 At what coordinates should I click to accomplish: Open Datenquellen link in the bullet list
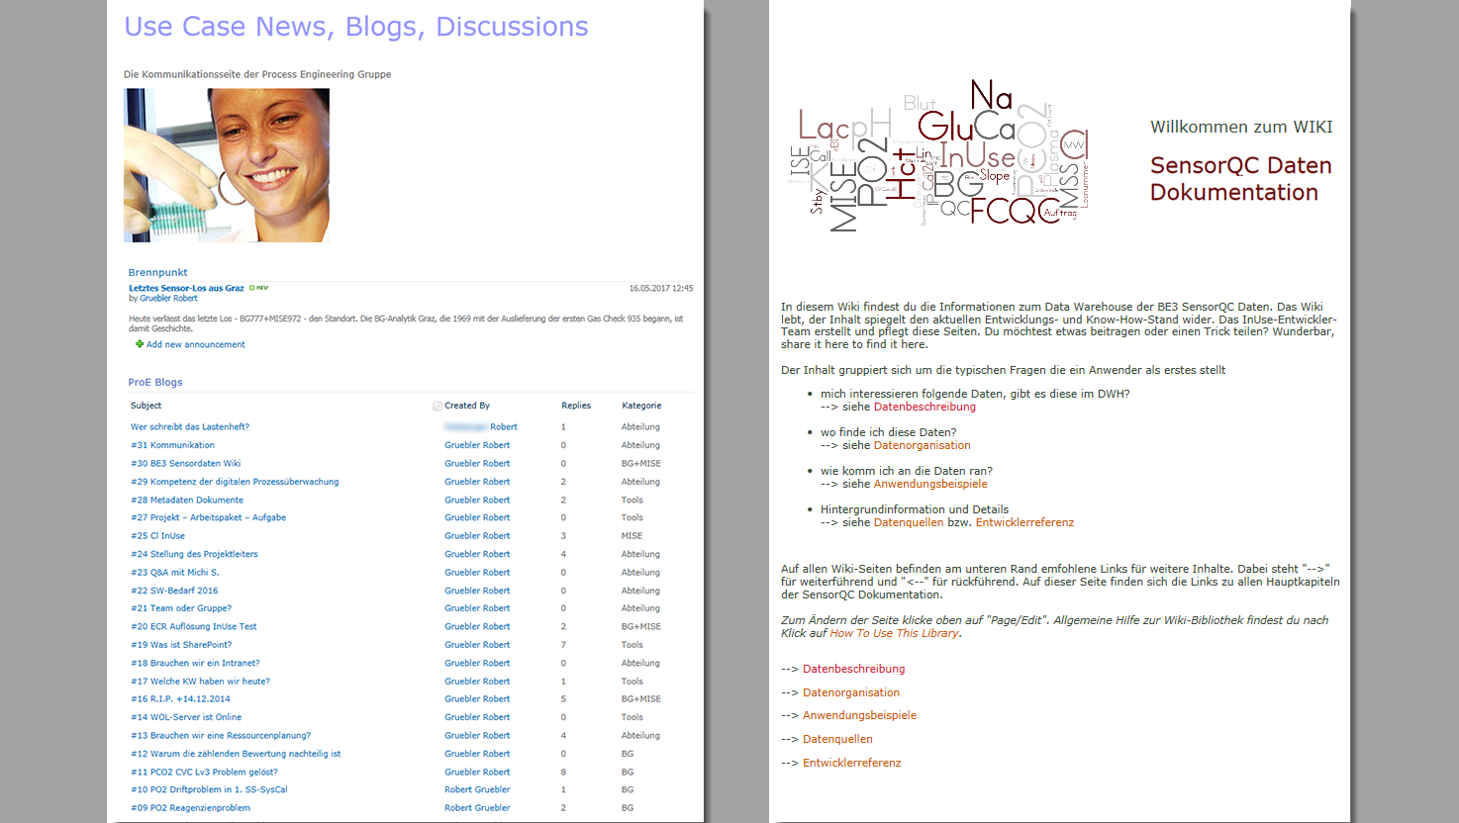tap(909, 522)
